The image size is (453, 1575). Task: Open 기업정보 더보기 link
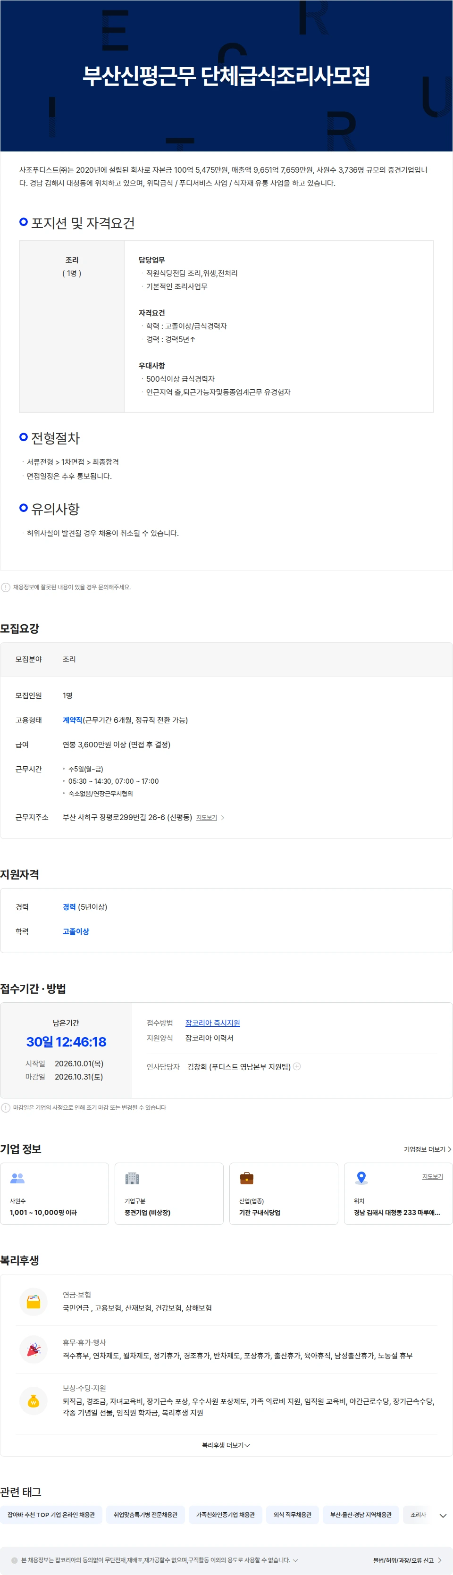pyautogui.click(x=428, y=1149)
